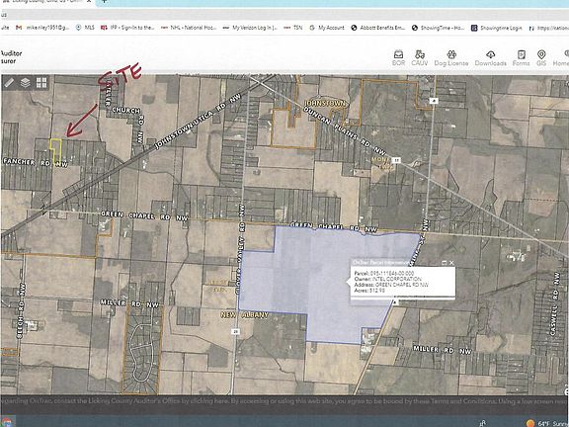
Task: Select the ruler measure tool on map
Action: [9, 83]
